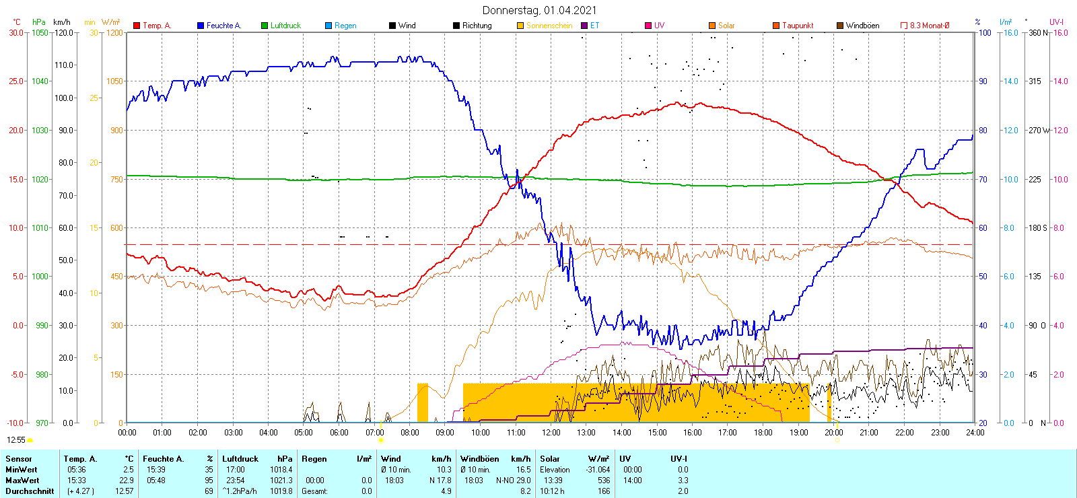Screen dimensions: 1077x498
Task: Select the orange Solar legend square
Action: 712,26
